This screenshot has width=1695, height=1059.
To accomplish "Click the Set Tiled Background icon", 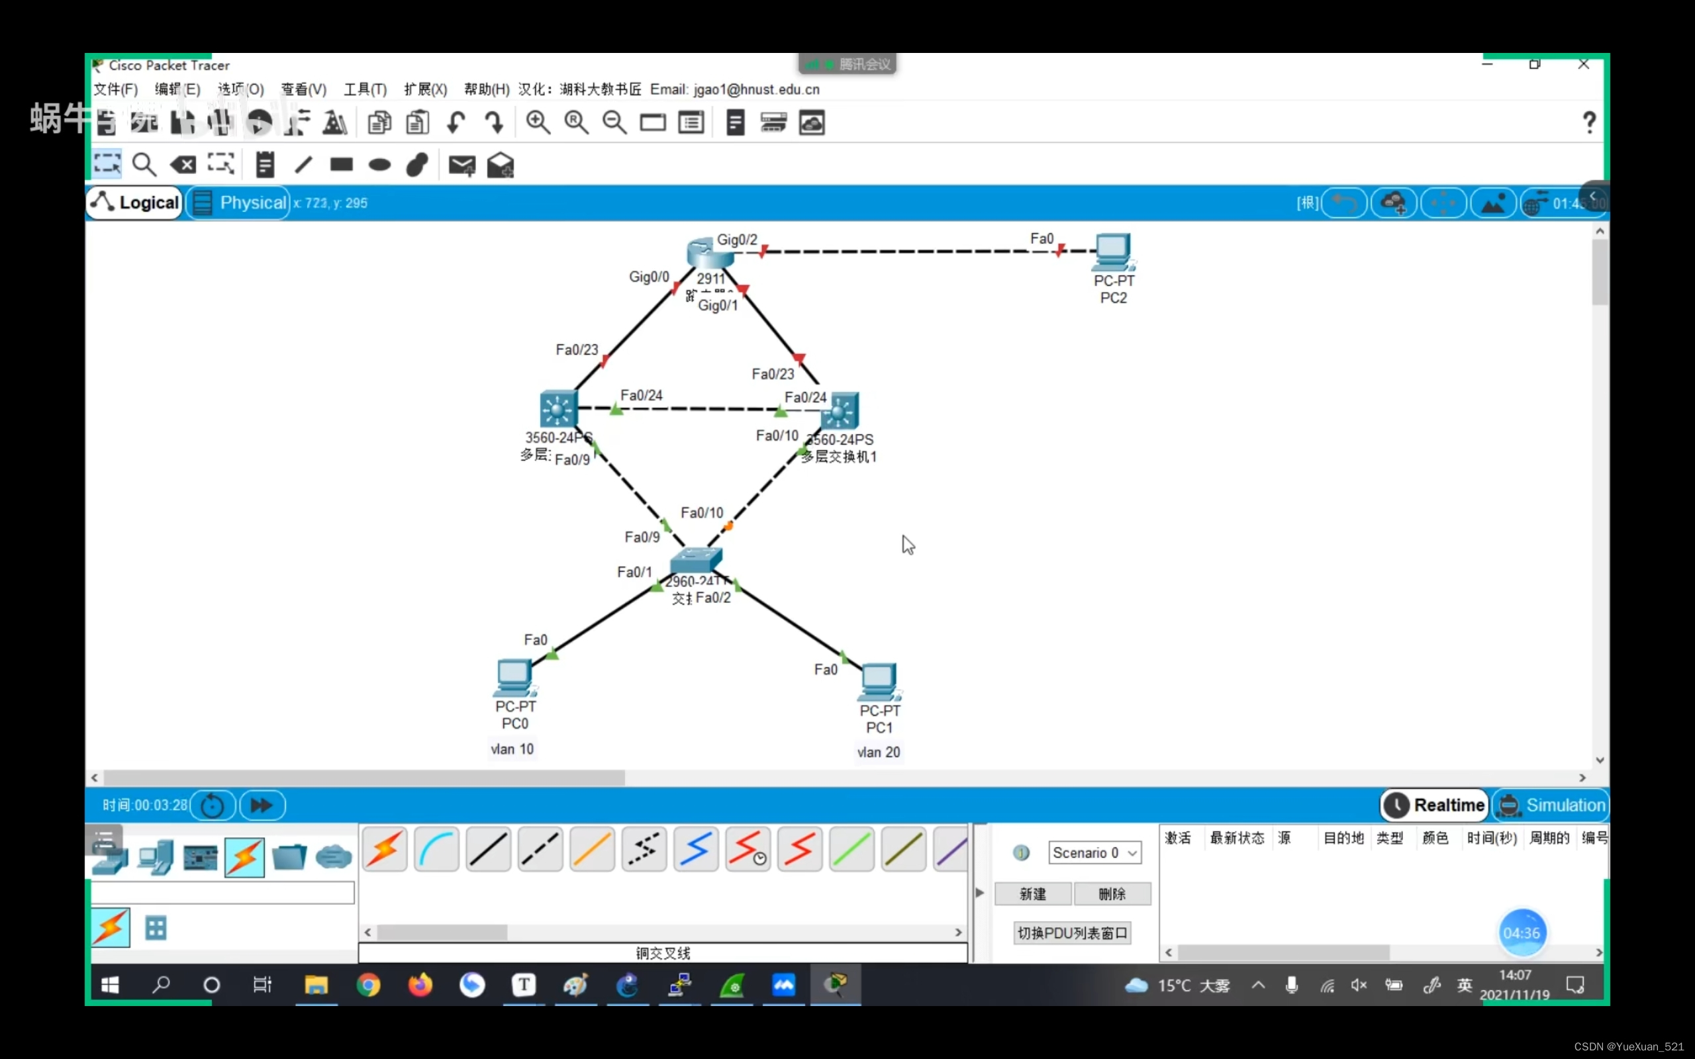I will pos(1493,203).
